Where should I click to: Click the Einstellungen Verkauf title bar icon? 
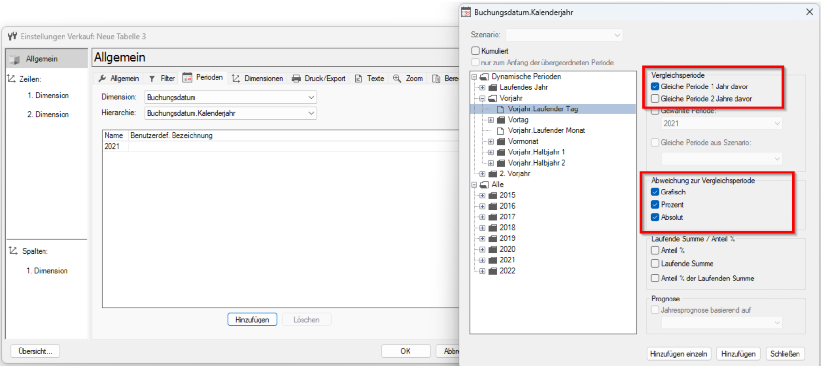click(12, 36)
